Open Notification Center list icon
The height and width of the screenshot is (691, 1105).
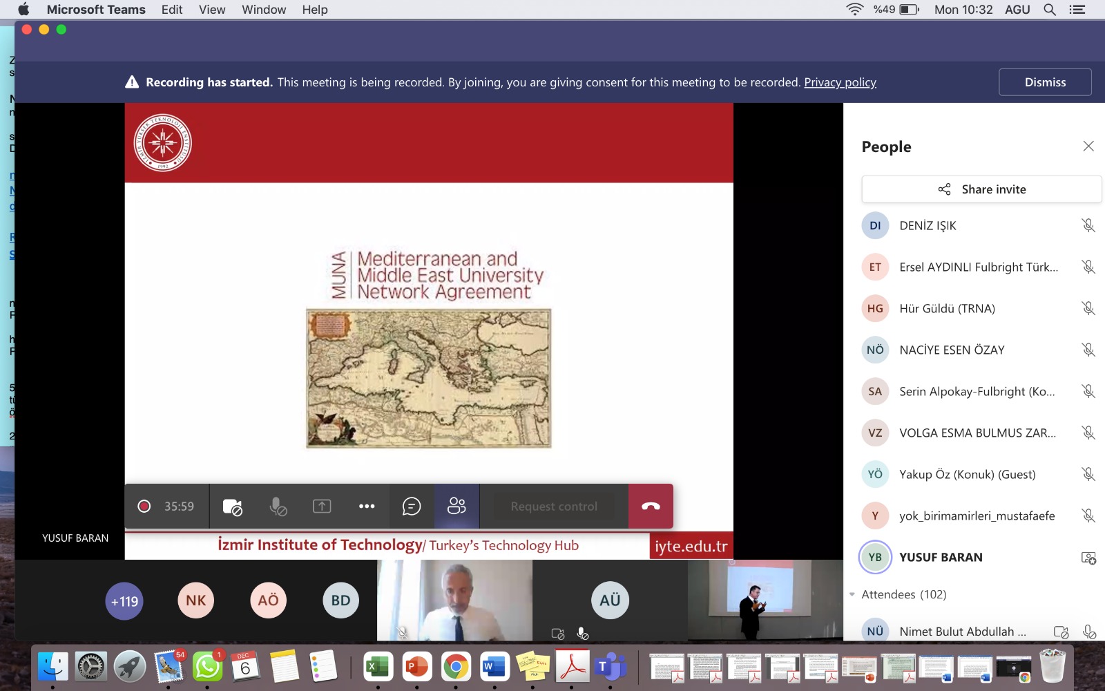tap(1077, 10)
